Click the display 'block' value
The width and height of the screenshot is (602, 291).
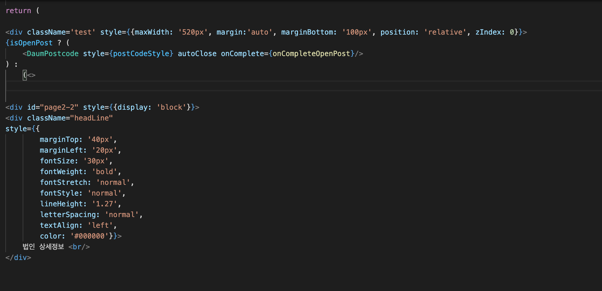(x=172, y=107)
